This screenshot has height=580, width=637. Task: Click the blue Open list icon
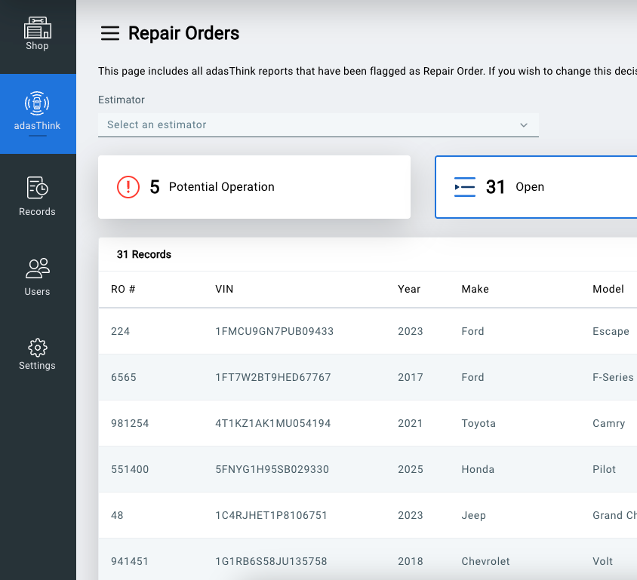click(x=465, y=187)
